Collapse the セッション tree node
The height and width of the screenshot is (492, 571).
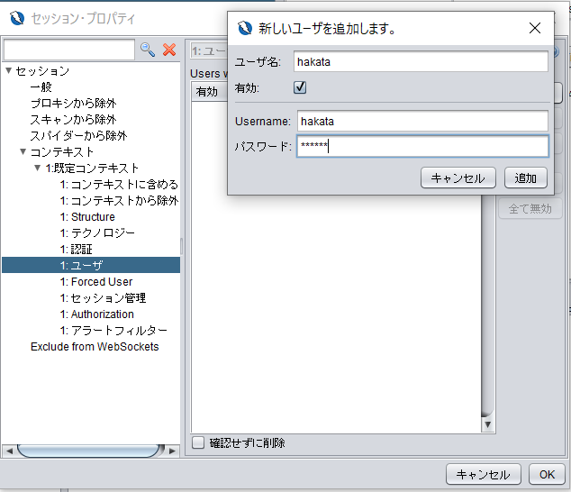[x=9, y=70]
